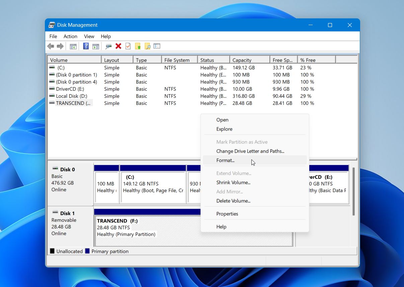Click the disk connect toolbar icon
The width and height of the screenshot is (404, 287).
click(108, 46)
